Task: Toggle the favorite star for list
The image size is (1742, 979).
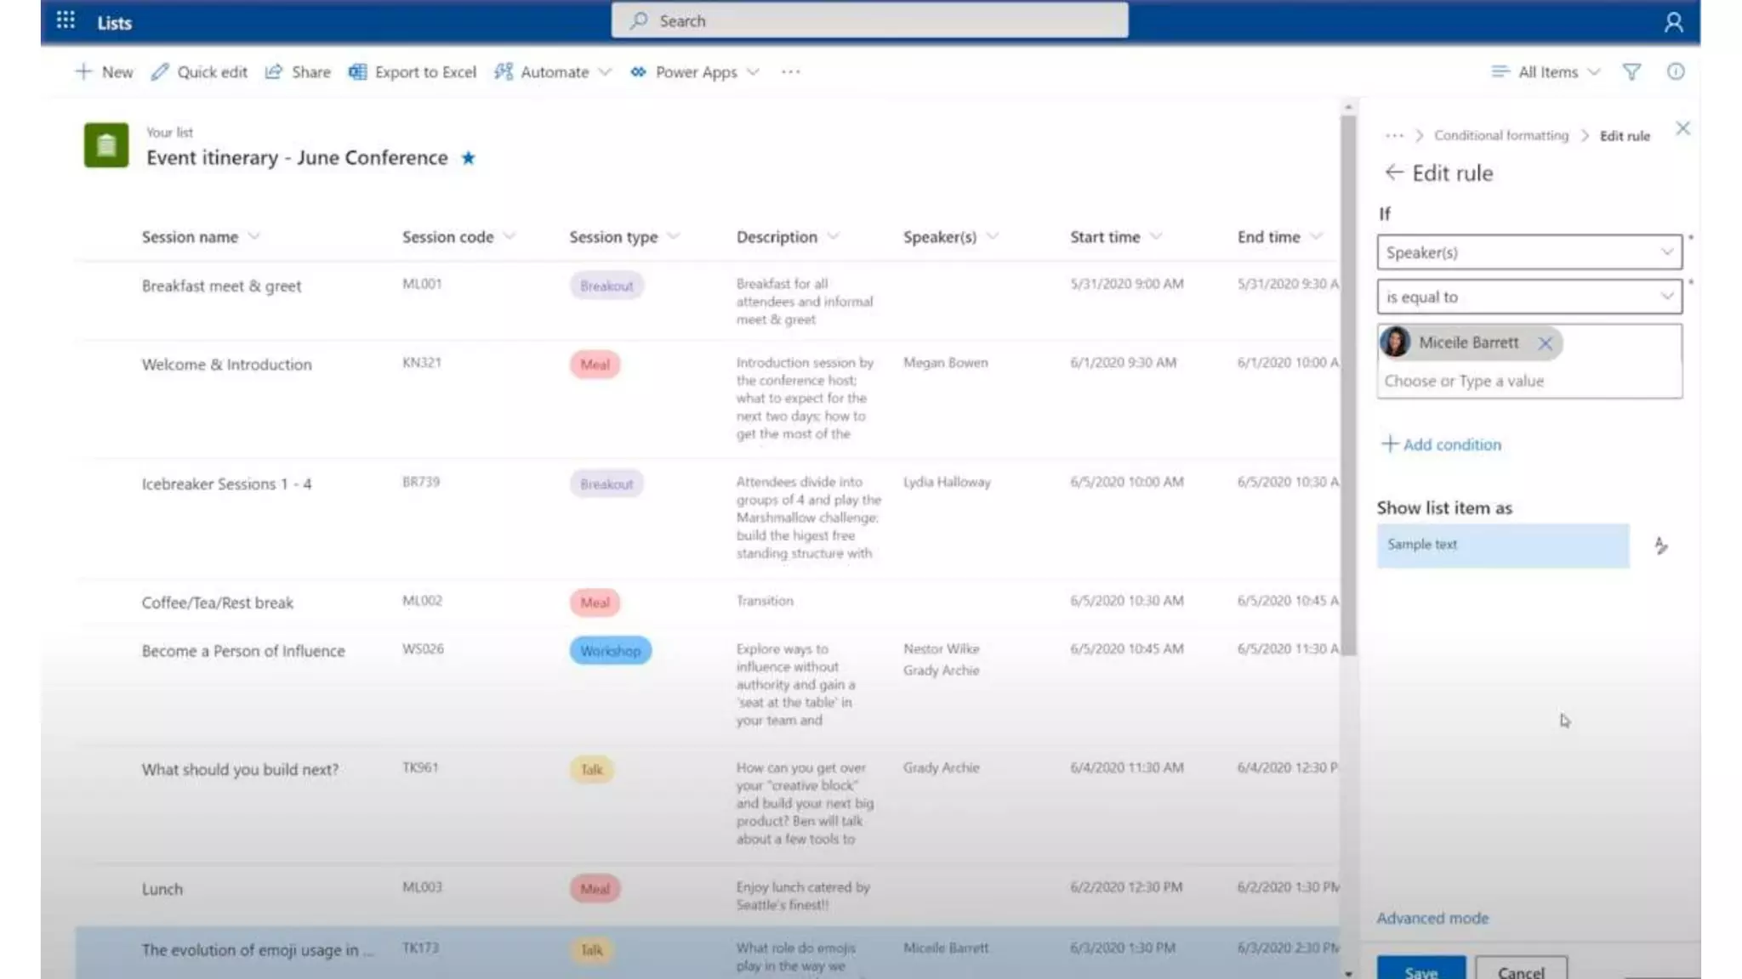Action: coord(468,158)
